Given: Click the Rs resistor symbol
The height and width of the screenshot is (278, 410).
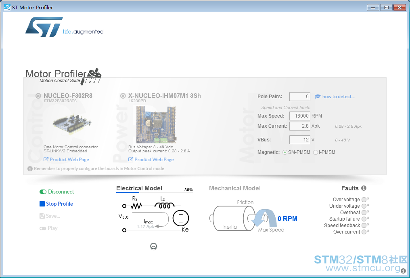Looking at the screenshot, I should pos(136,206).
